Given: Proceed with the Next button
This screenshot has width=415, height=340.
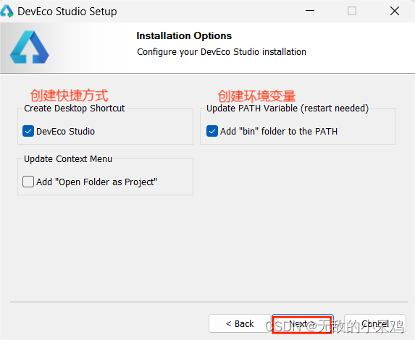Looking at the screenshot, I should [x=302, y=324].
